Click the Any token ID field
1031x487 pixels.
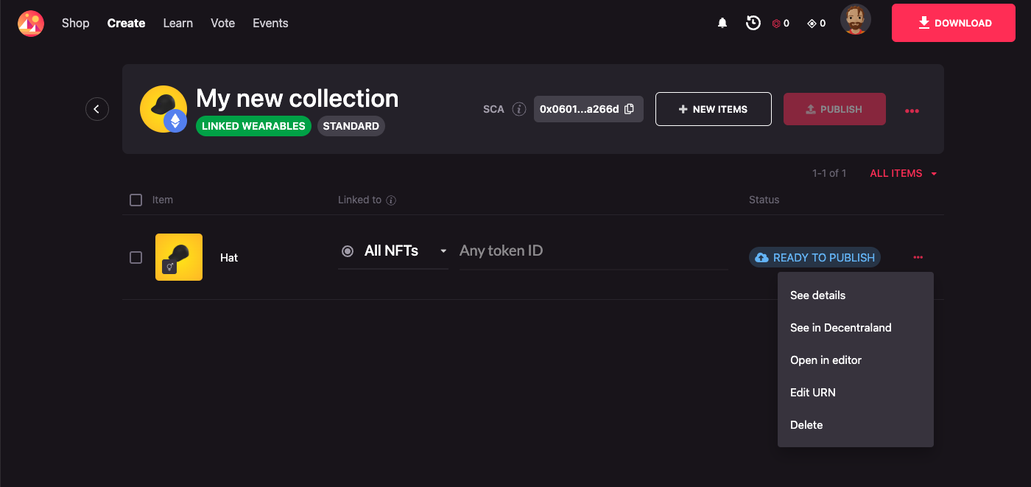(x=593, y=251)
